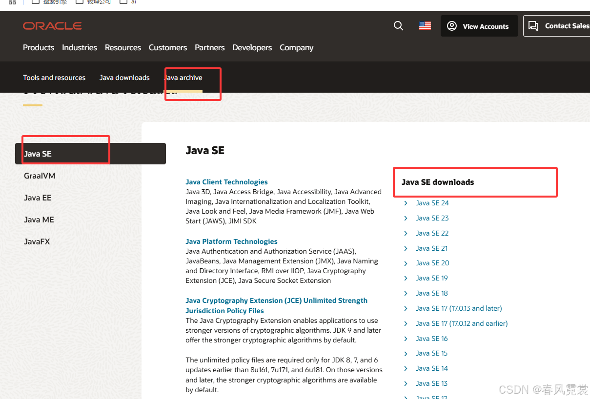Open the Java SE 18 downloads link

click(432, 293)
